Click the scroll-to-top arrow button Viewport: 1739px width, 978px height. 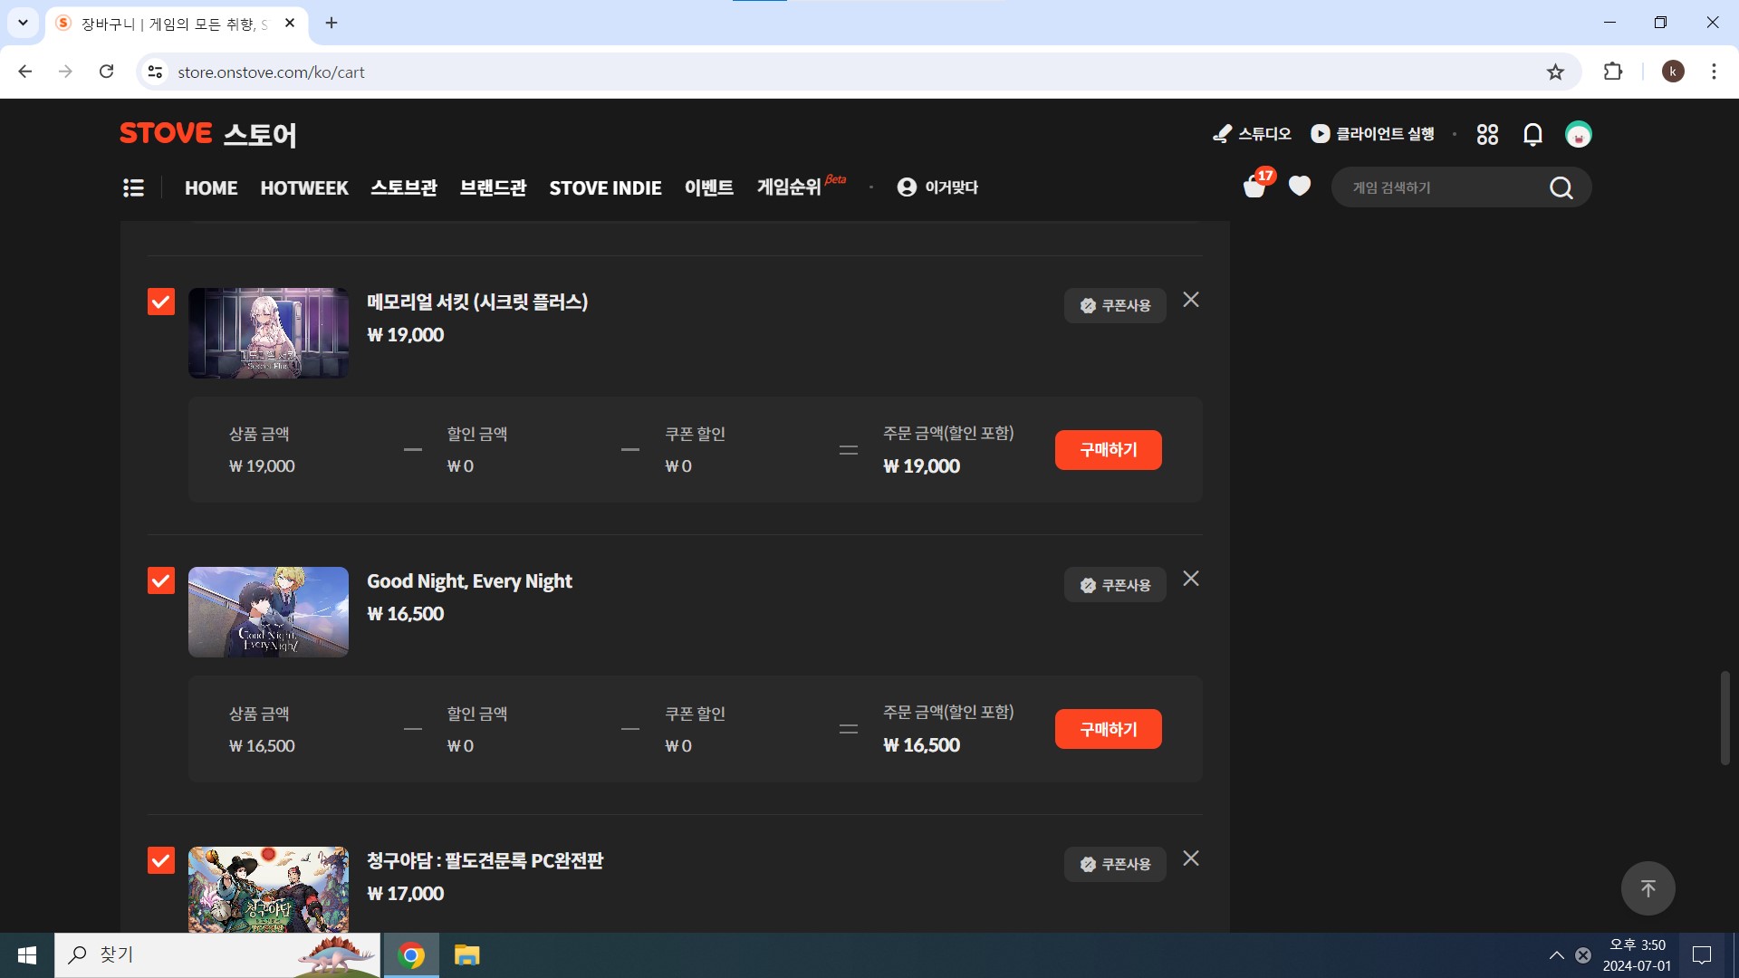pyautogui.click(x=1648, y=888)
